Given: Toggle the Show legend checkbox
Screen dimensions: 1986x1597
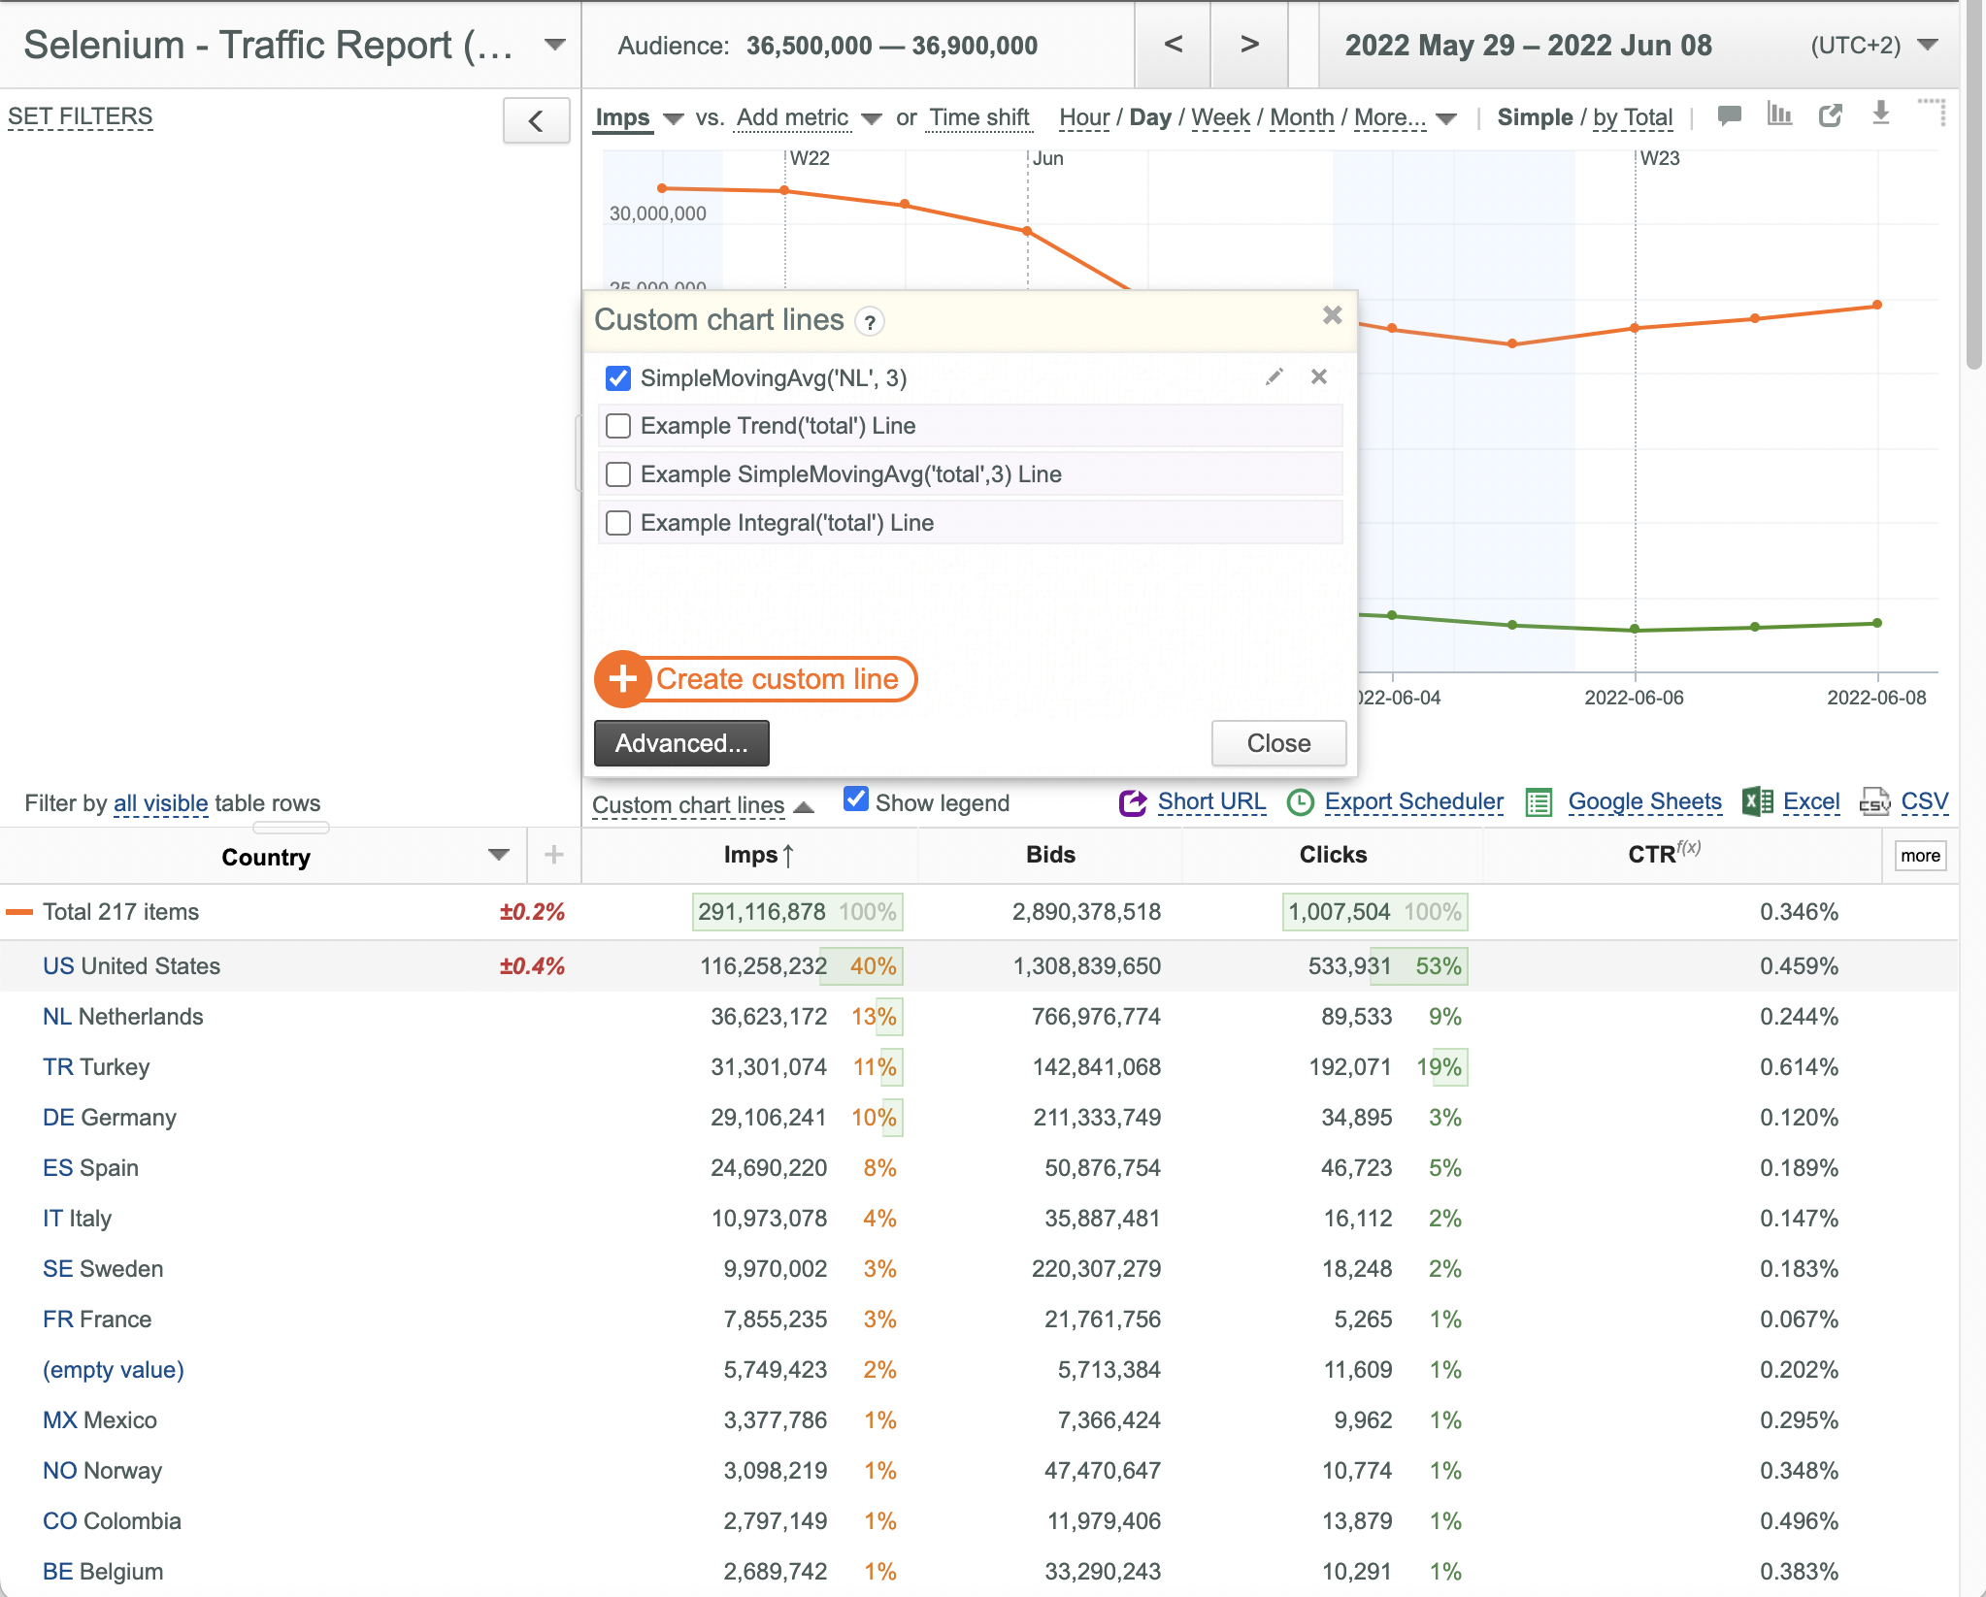Looking at the screenshot, I should (x=856, y=799).
